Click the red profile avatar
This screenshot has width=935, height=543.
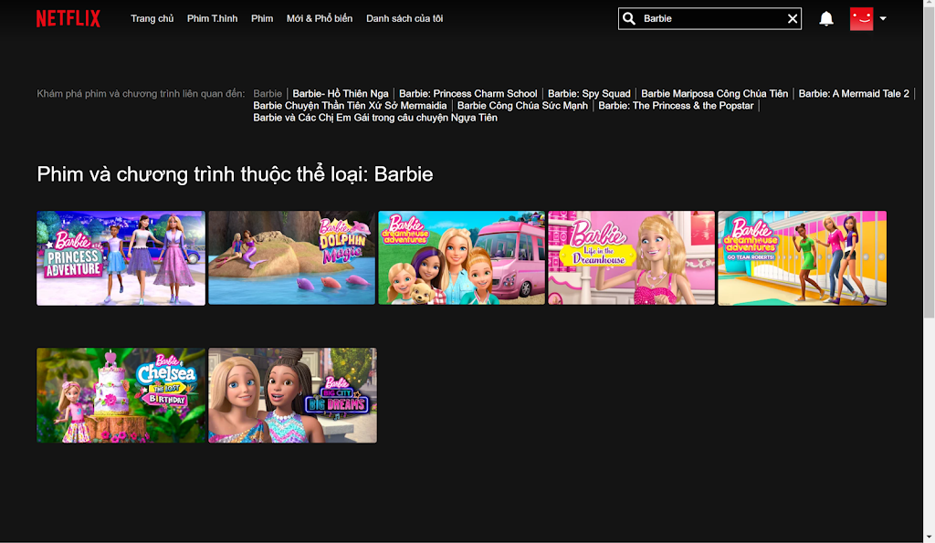[x=861, y=18]
